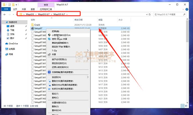Open 图片 in the navigation pane
Screen dimensions: 193x115
coord(12,38)
